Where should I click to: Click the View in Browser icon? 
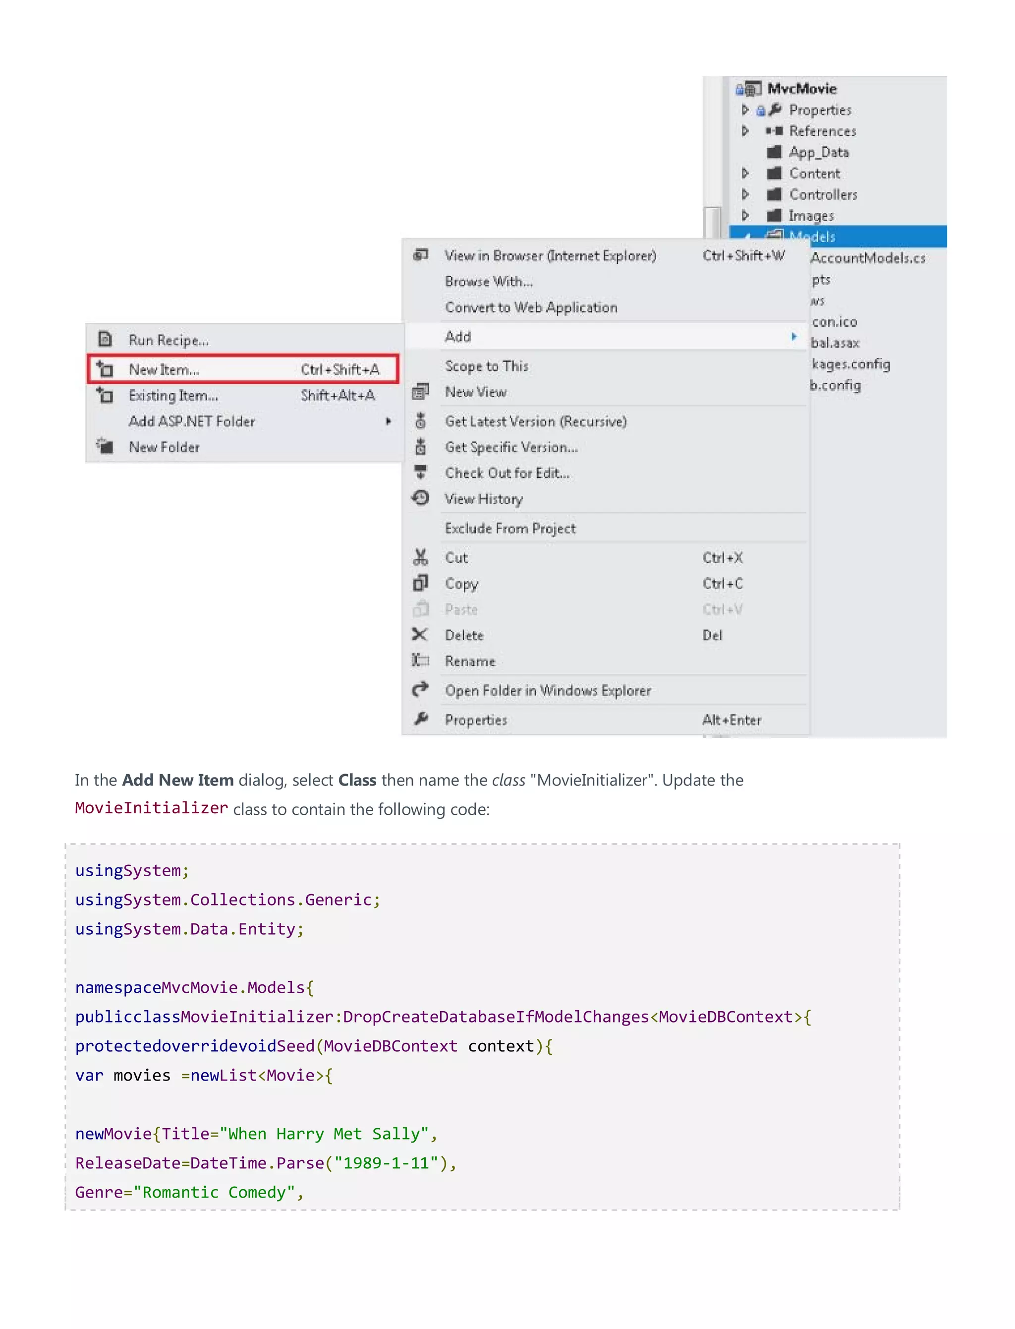[420, 255]
